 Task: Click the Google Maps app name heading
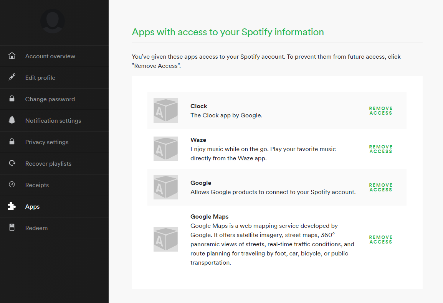tap(209, 217)
